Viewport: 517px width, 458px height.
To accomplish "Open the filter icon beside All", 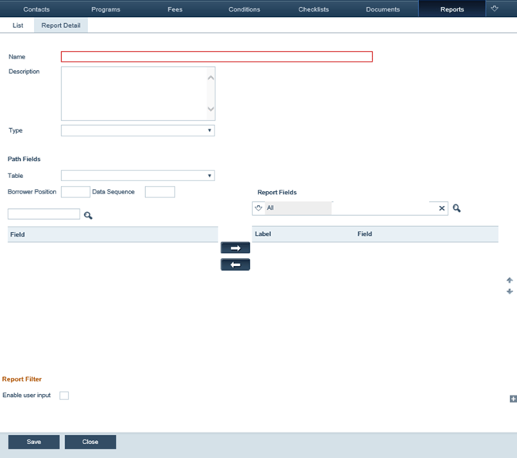I will [258, 208].
